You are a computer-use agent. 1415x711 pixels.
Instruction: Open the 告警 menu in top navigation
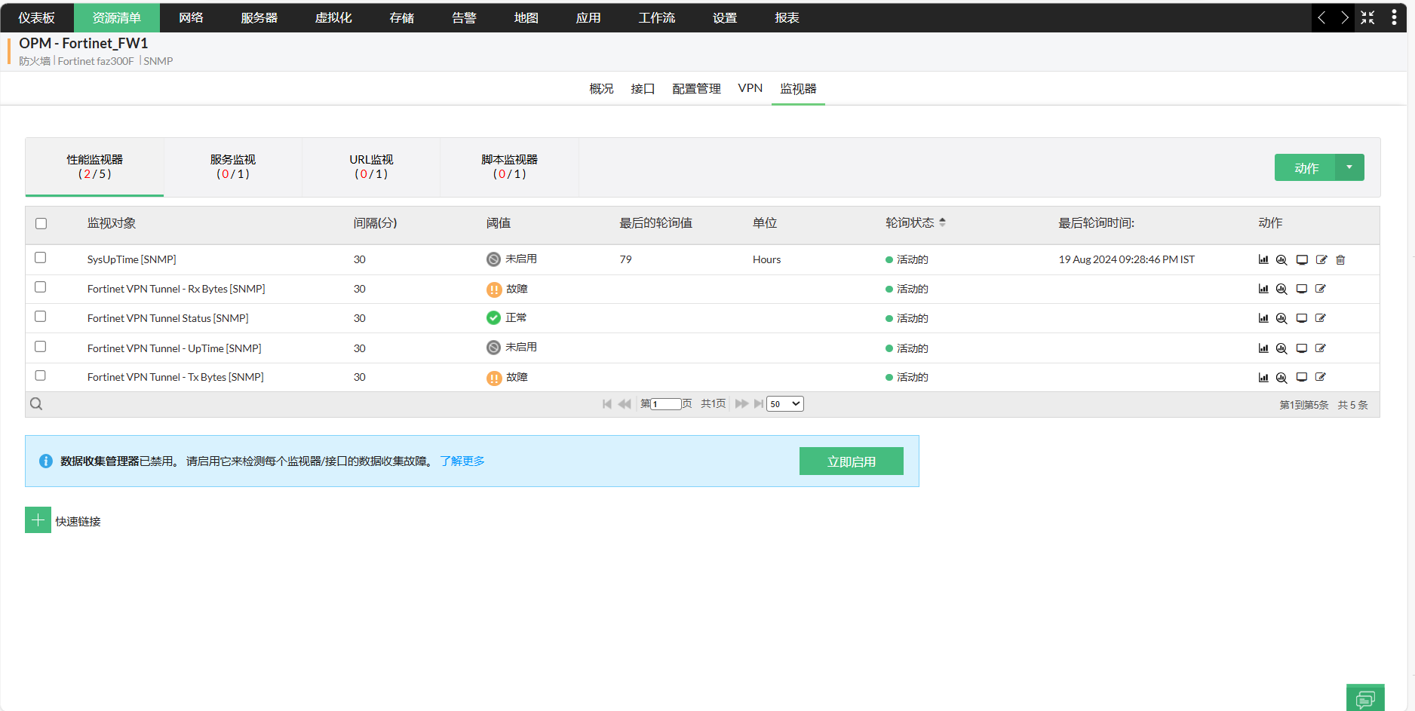(x=464, y=17)
